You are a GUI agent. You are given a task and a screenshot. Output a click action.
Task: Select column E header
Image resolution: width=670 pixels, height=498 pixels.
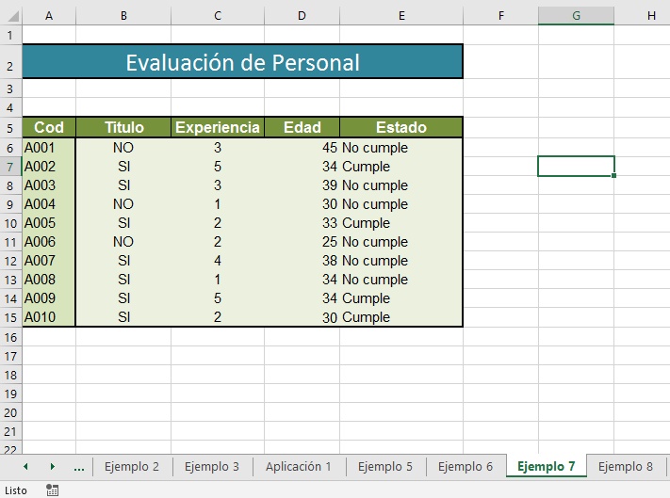coord(401,16)
